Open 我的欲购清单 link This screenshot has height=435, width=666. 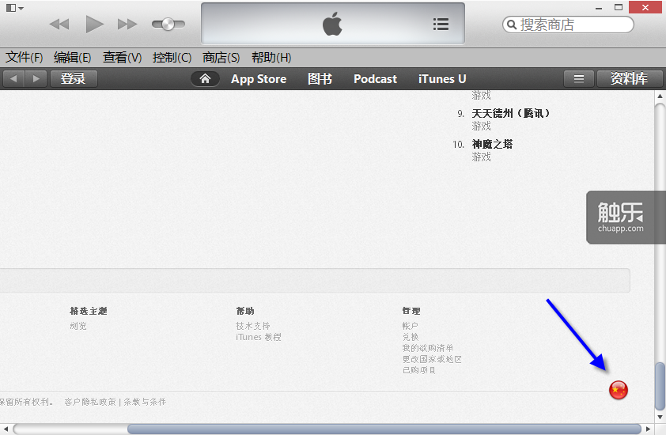428,348
